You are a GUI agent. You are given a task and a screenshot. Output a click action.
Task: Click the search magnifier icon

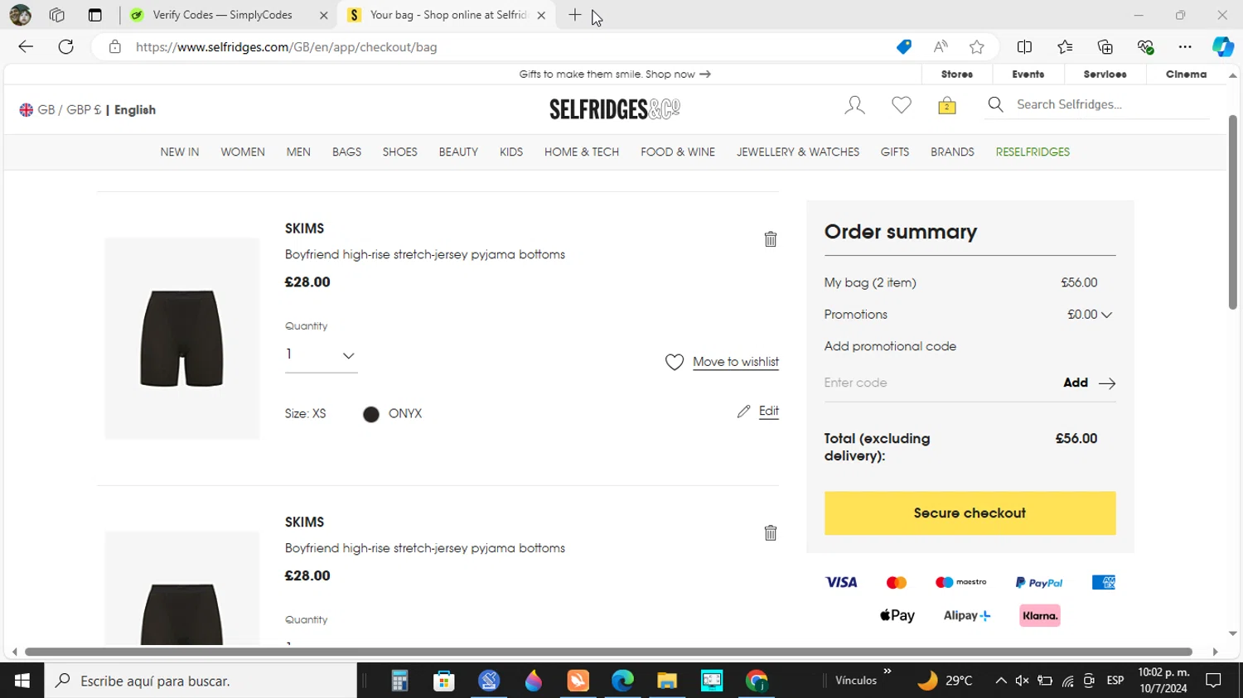pyautogui.click(x=996, y=104)
